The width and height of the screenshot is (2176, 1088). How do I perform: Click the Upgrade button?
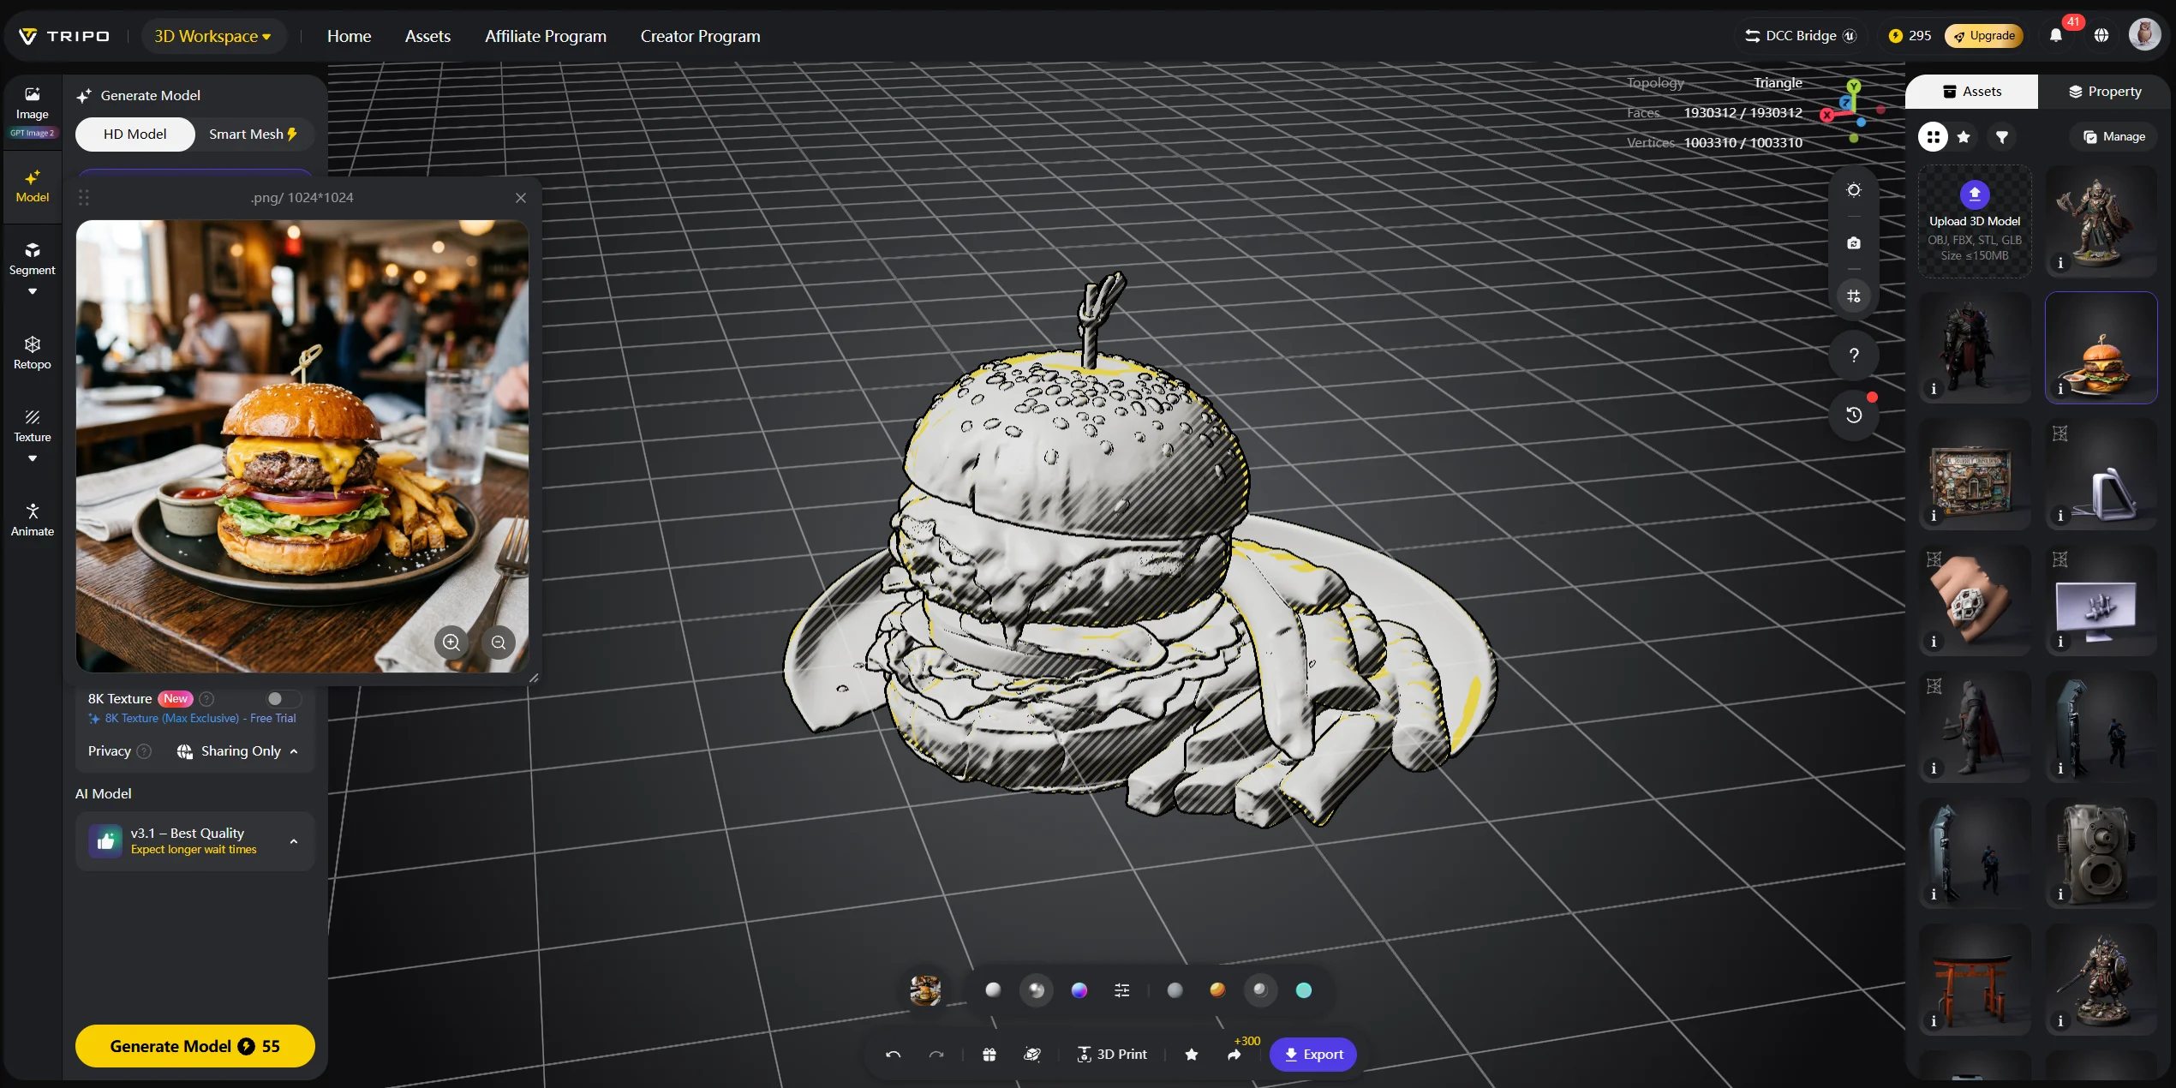[1984, 35]
